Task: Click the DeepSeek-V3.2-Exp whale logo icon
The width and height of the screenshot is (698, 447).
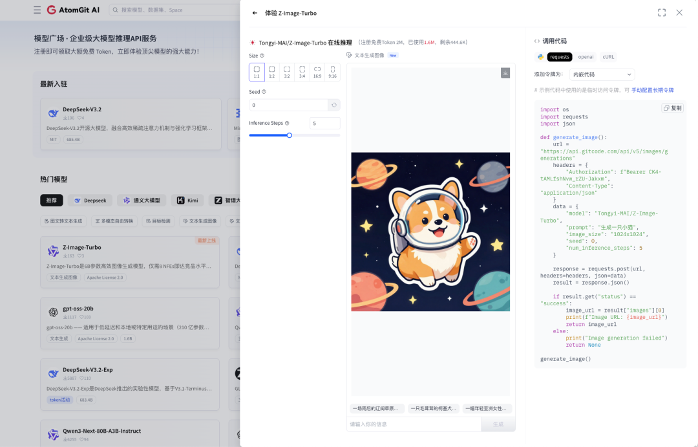Action: (54, 373)
